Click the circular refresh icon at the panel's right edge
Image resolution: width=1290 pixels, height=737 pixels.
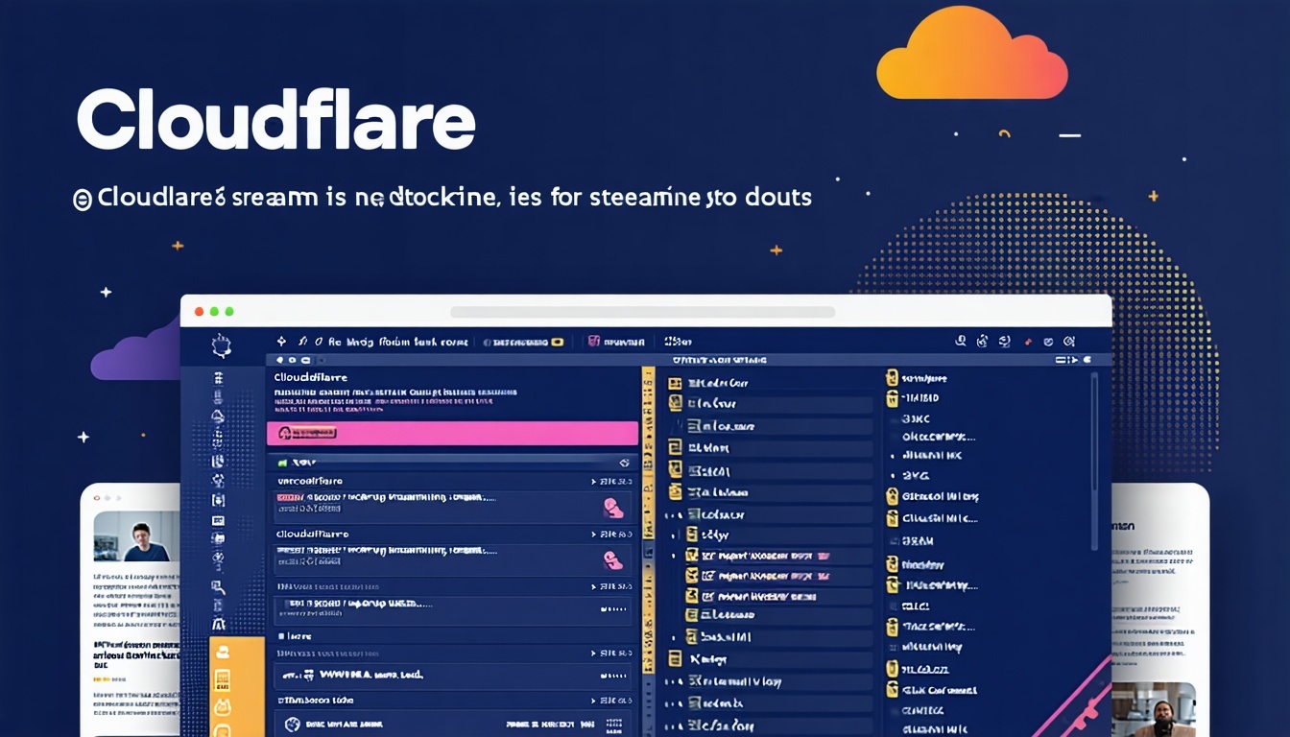tap(626, 462)
